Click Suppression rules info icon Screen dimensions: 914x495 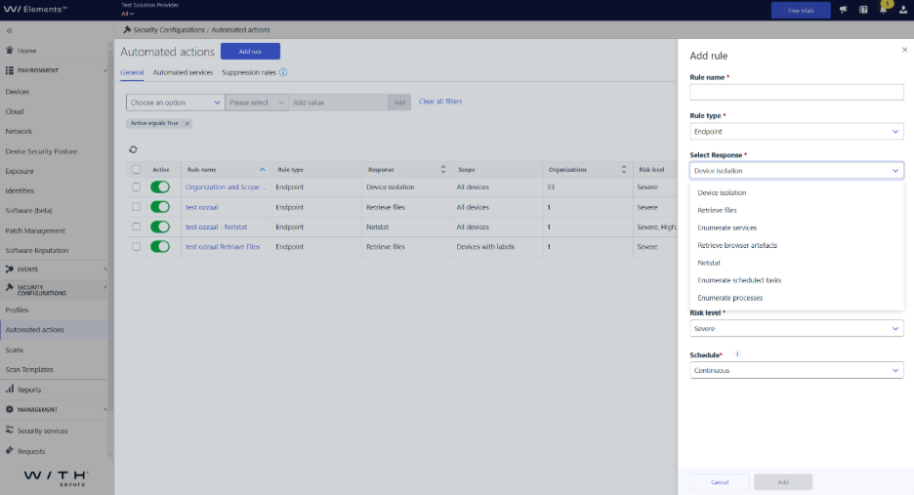point(283,72)
